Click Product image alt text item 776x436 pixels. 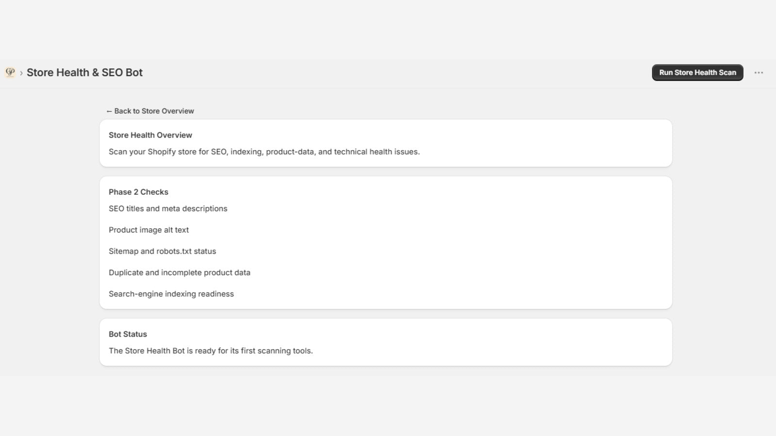click(148, 230)
